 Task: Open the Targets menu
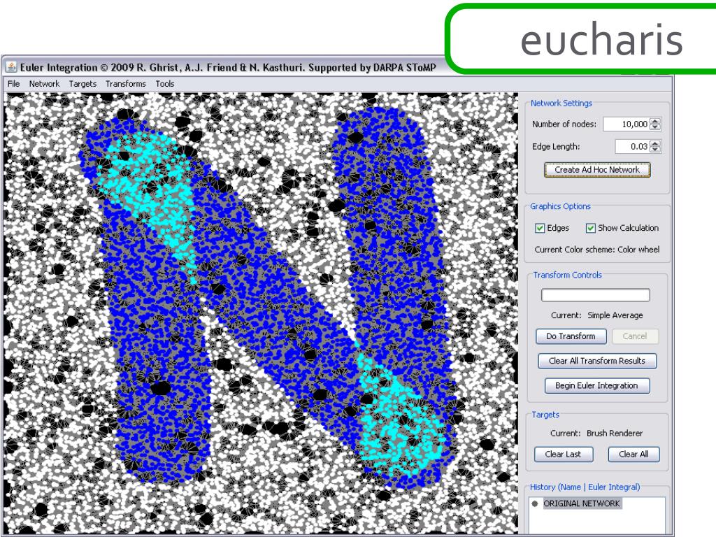[83, 84]
